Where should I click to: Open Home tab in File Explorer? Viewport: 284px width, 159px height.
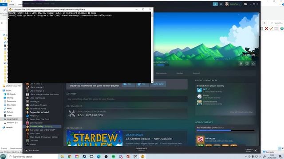12,4
